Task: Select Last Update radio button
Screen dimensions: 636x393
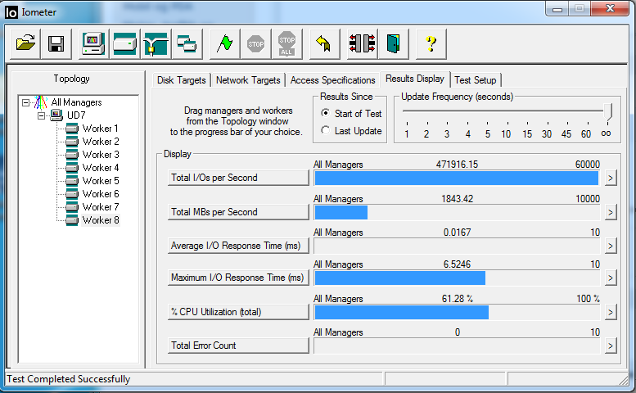Action: click(x=325, y=130)
